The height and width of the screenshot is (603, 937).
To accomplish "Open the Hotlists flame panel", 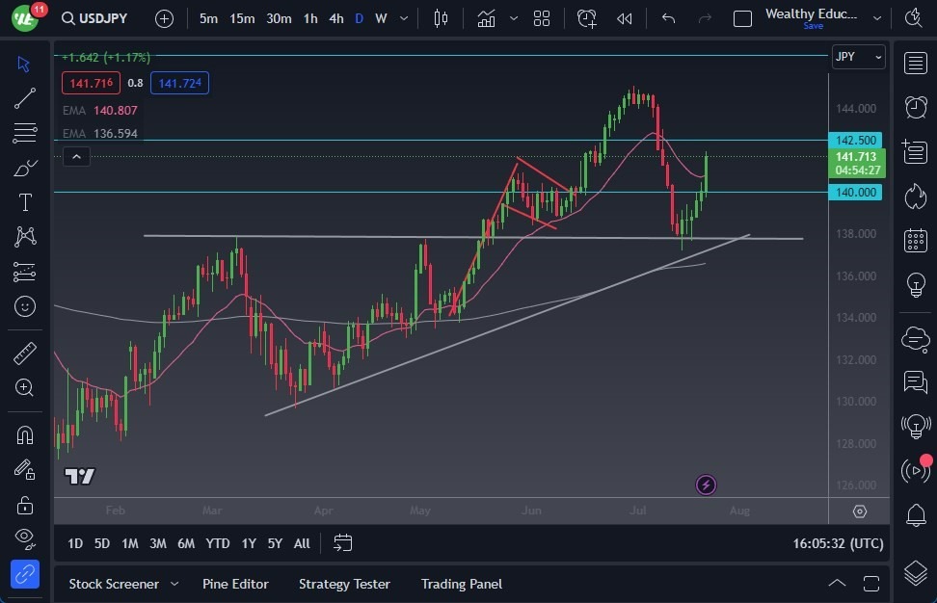I will pyautogui.click(x=915, y=196).
